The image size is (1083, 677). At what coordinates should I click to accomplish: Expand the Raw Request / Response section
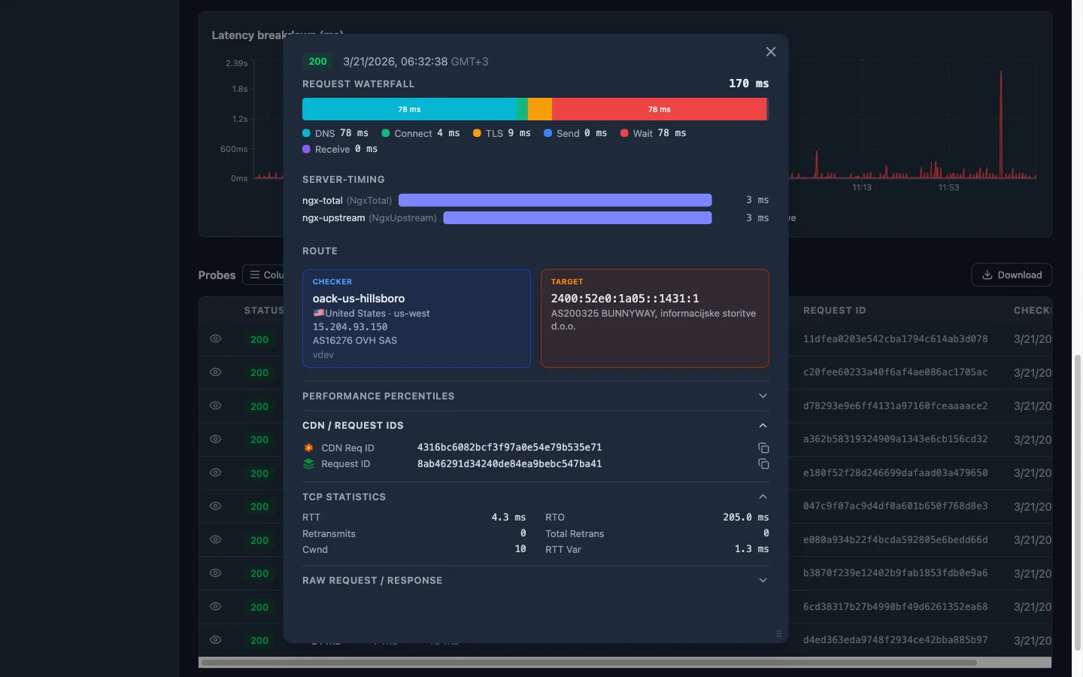click(x=763, y=581)
